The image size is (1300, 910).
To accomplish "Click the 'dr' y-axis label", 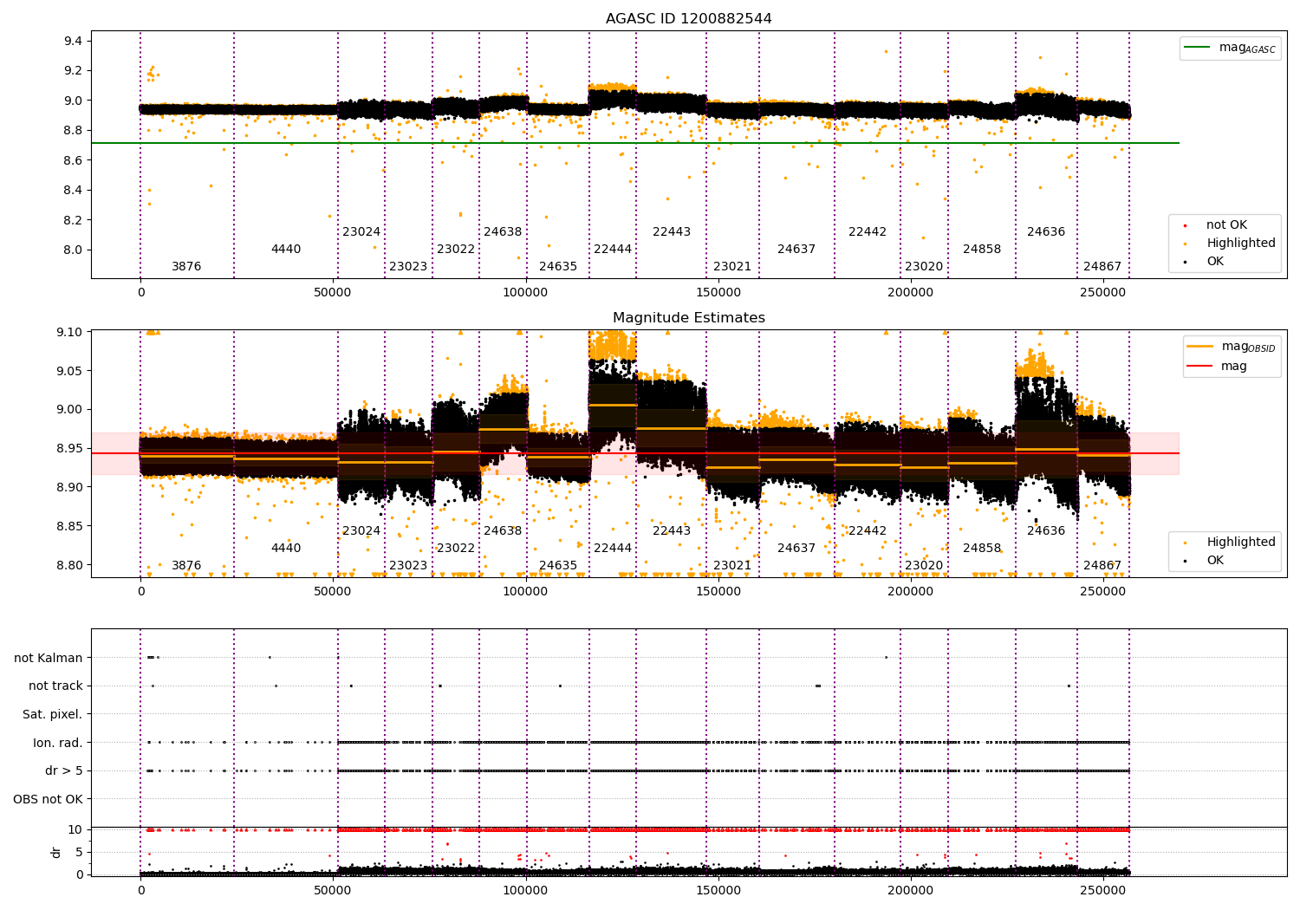I will point(56,852).
